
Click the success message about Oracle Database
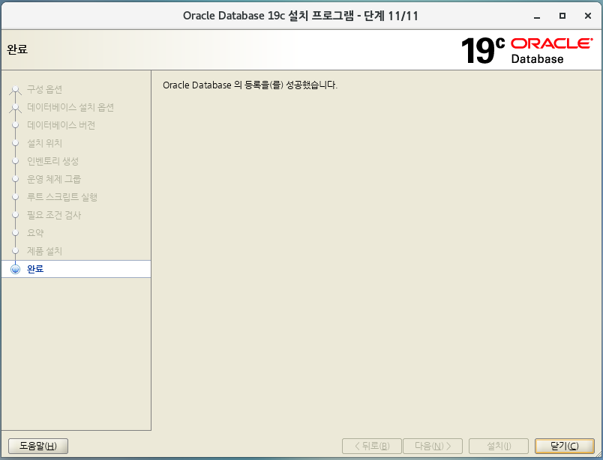[x=250, y=85]
